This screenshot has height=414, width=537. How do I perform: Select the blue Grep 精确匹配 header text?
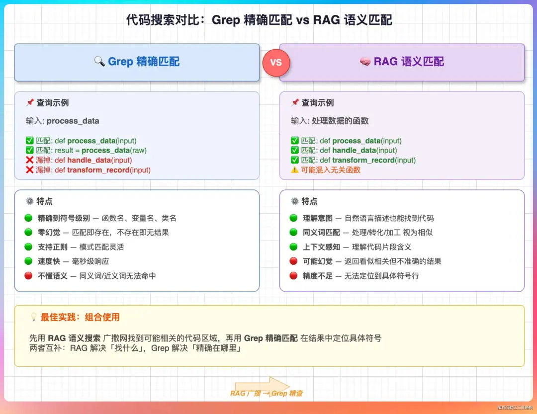click(x=144, y=62)
